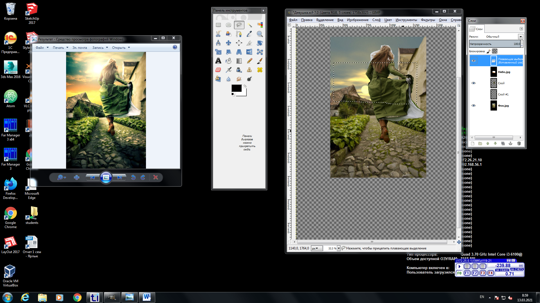Select the Paths pen tool
540x303 pixels.
[x=239, y=34]
